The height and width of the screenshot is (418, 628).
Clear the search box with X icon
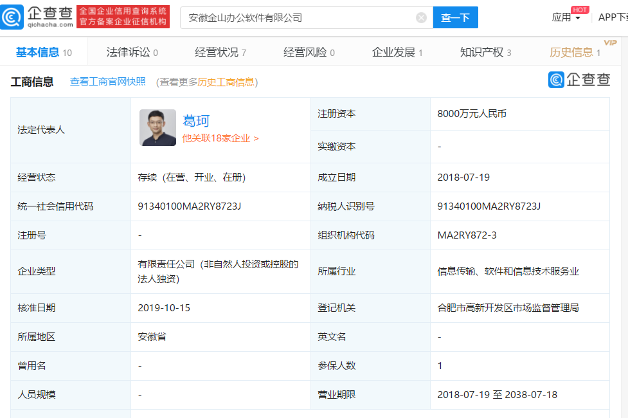coord(421,18)
